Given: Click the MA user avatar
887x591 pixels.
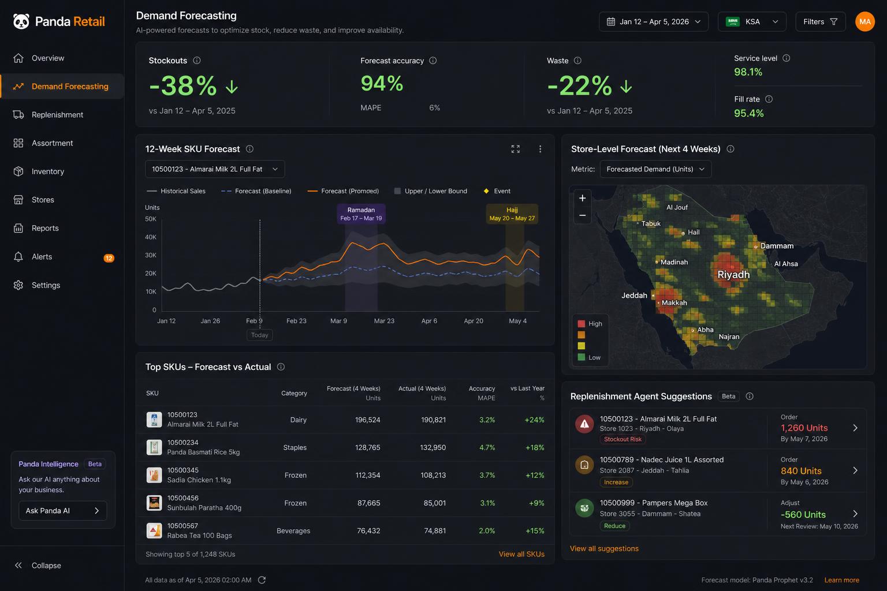Looking at the screenshot, I should [x=864, y=22].
